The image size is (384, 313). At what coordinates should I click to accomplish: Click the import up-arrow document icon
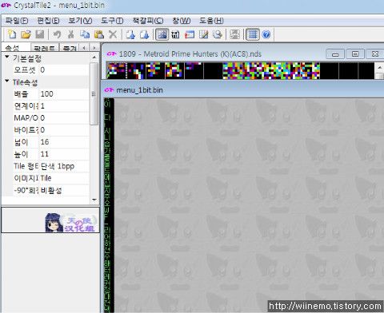pos(130,34)
